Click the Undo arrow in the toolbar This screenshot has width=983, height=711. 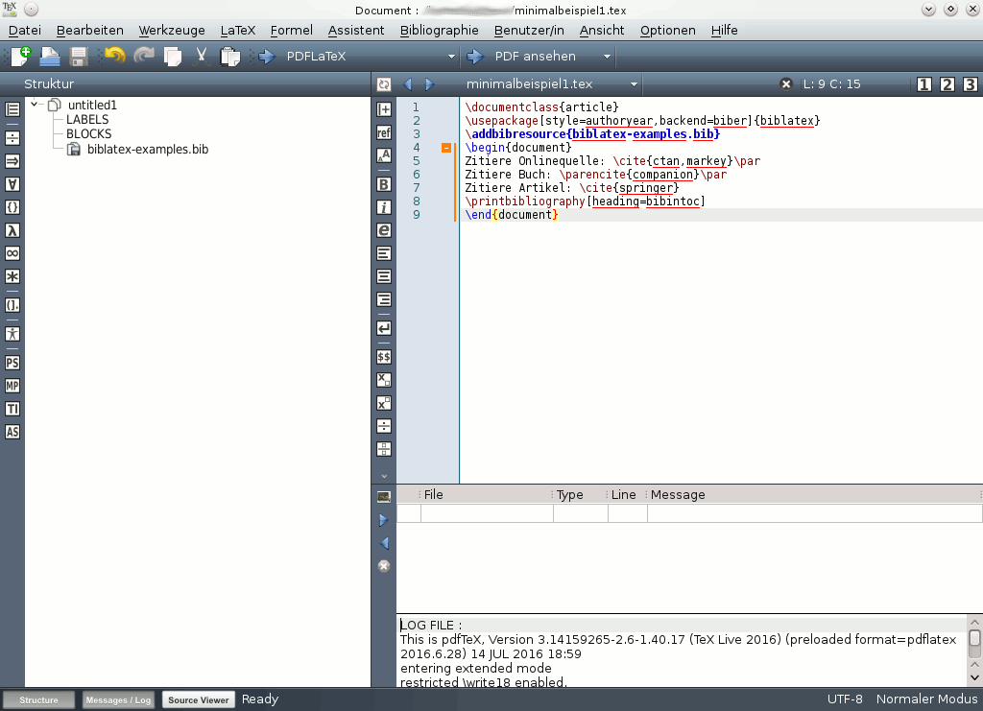[x=114, y=57]
